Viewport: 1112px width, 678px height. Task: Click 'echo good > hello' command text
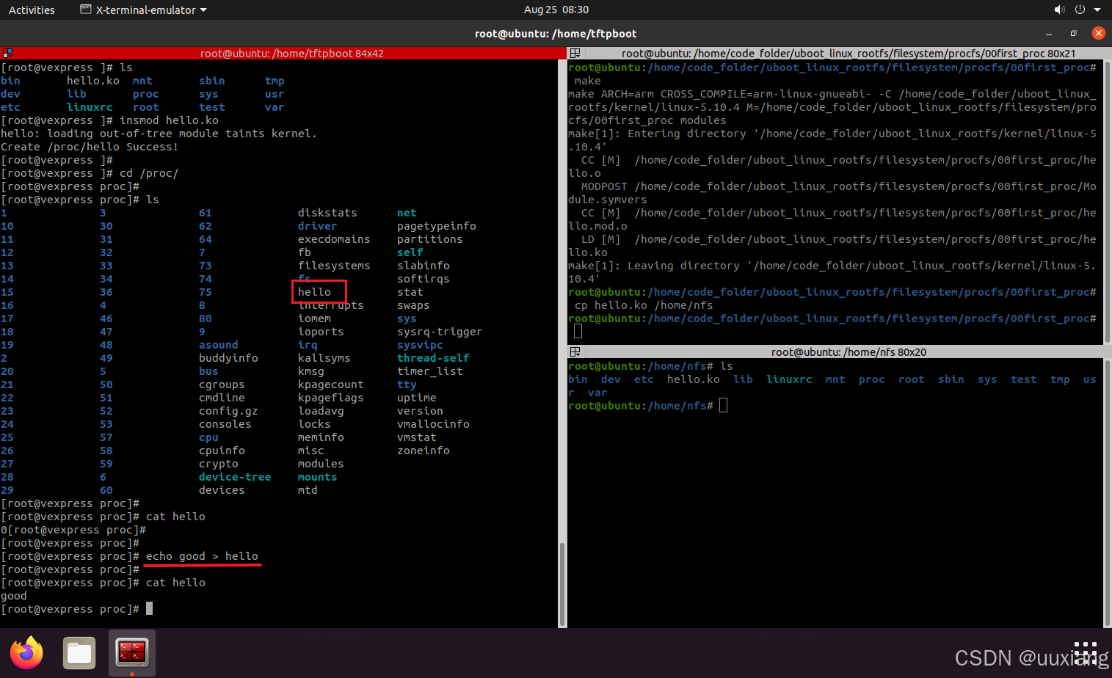(x=202, y=555)
